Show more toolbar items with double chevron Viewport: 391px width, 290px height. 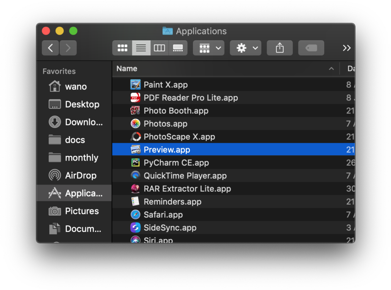(347, 47)
